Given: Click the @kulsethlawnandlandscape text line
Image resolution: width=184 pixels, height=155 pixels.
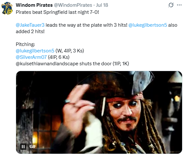Looking at the screenshot, I should click(x=72, y=64).
